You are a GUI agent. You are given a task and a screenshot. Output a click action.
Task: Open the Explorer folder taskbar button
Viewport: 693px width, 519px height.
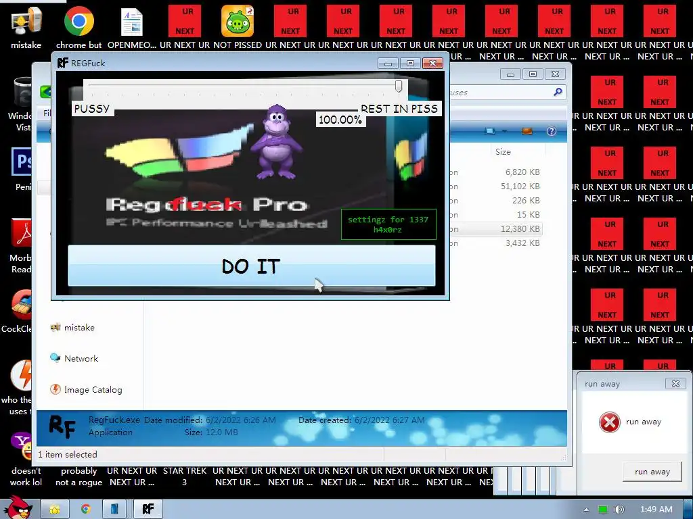point(55,510)
